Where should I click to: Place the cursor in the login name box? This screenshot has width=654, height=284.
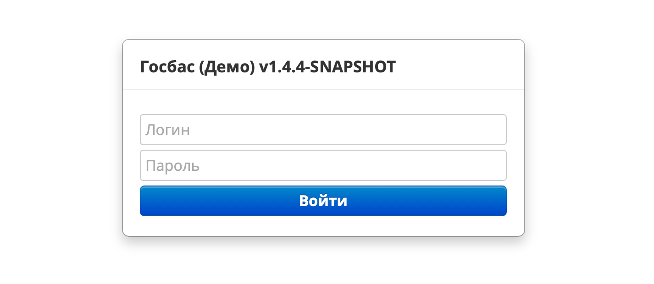pyautogui.click(x=323, y=130)
